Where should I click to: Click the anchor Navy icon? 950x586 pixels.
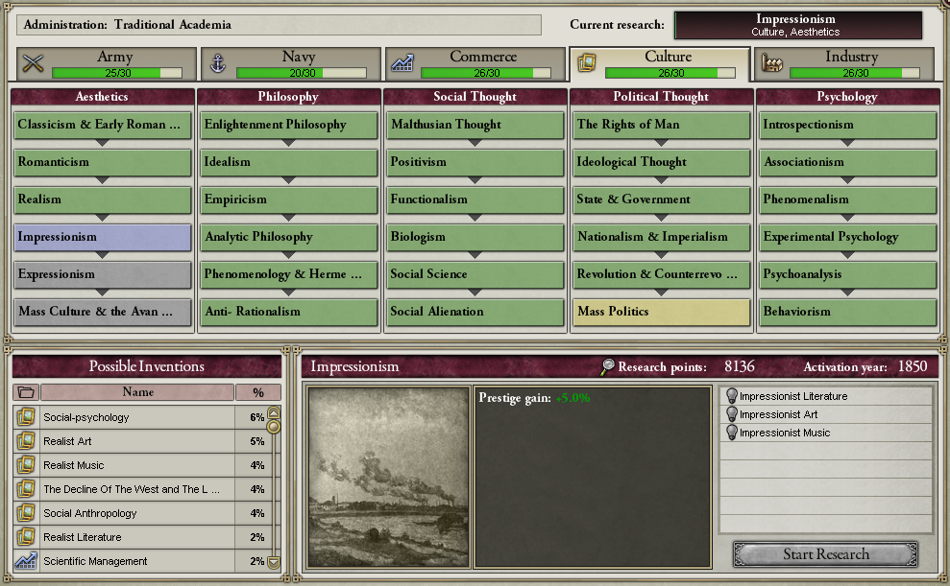(x=217, y=63)
